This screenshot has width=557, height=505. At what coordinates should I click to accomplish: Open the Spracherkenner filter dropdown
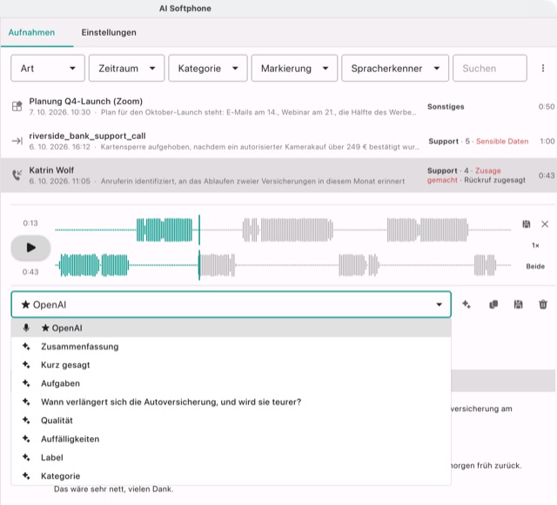click(x=395, y=68)
